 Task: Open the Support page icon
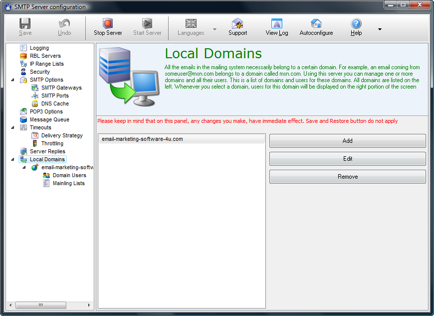point(237,24)
